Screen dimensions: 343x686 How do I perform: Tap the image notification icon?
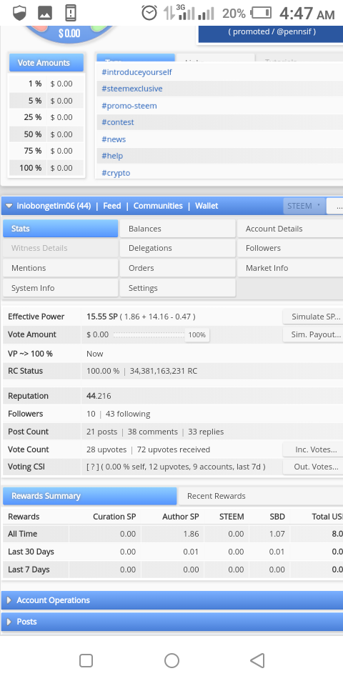click(45, 13)
